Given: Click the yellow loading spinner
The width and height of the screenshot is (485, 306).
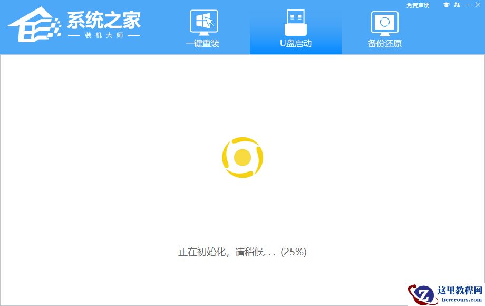Looking at the screenshot, I should [x=242, y=157].
